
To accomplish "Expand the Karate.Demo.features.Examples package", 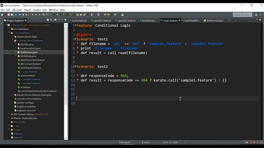I will point(12,95).
